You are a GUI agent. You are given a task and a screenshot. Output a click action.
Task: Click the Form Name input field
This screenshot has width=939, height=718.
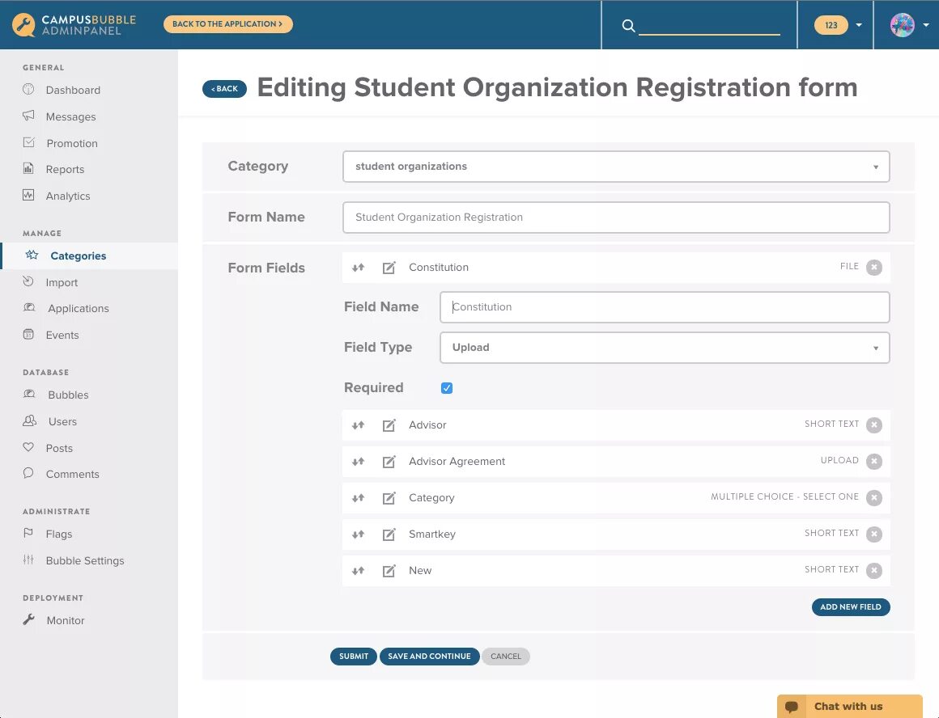pyautogui.click(x=615, y=218)
